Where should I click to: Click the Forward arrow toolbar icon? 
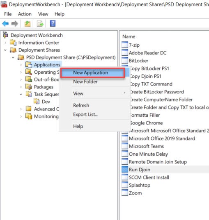(x=15, y=24)
